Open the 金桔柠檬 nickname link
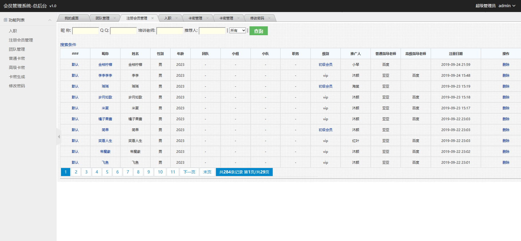Screen dimensions: 521x241 [x=105, y=65]
